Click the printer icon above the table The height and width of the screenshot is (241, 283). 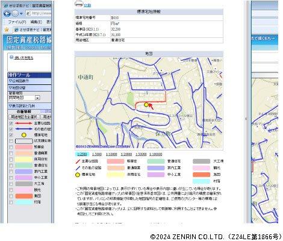pyautogui.click(x=79, y=4)
